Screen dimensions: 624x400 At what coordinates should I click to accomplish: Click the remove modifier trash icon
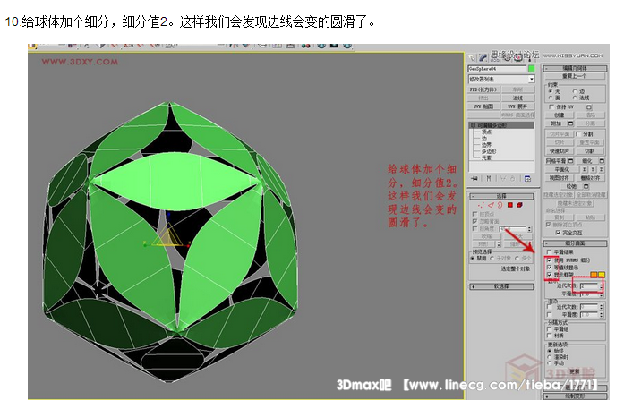coord(512,179)
